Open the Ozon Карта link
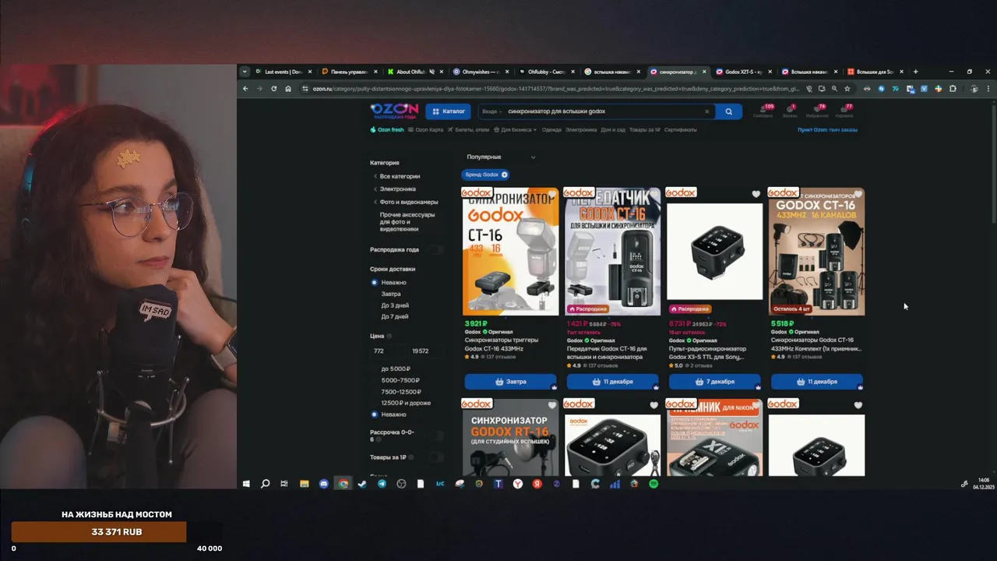997x561 pixels. tap(426, 130)
